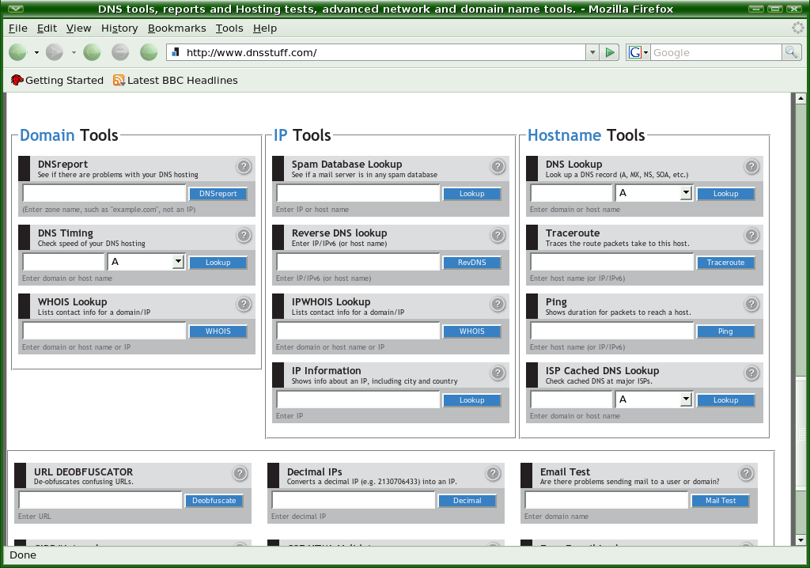810x568 pixels.
Task: Click the Deobfuscate button
Action: (214, 500)
